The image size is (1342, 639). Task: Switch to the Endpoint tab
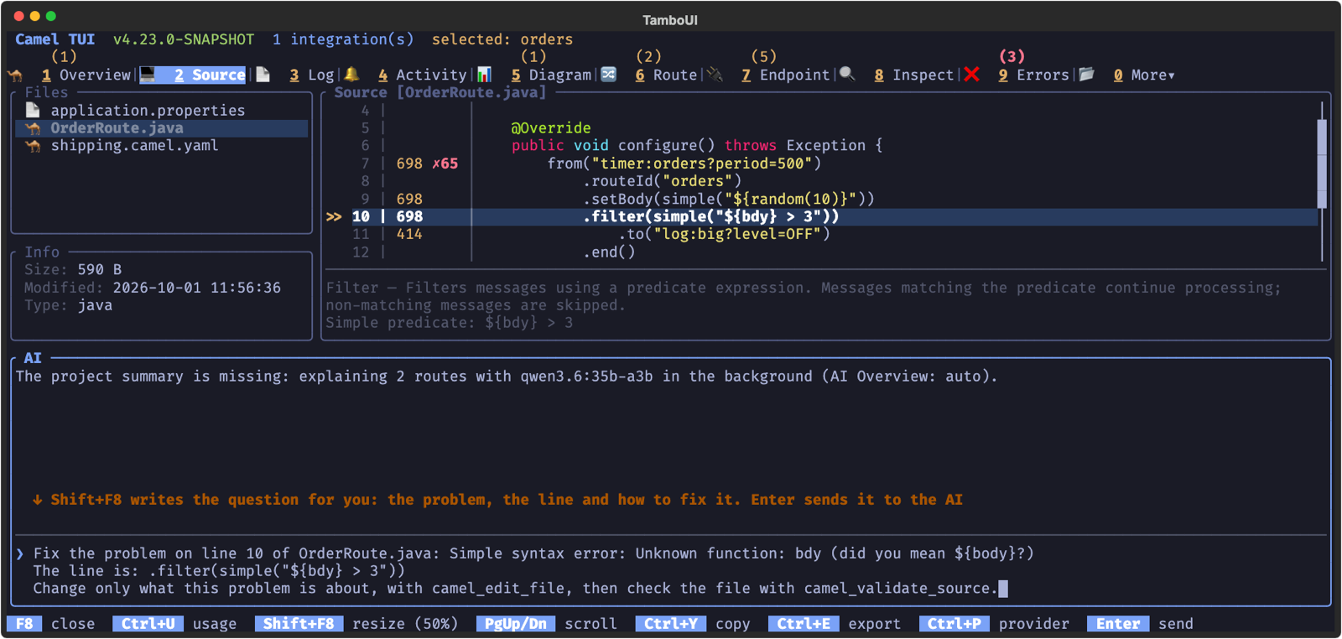pos(785,75)
